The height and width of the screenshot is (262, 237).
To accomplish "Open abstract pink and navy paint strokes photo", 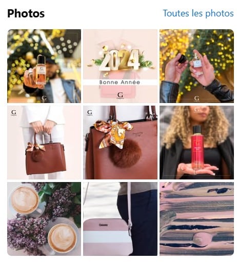I will tap(196, 219).
